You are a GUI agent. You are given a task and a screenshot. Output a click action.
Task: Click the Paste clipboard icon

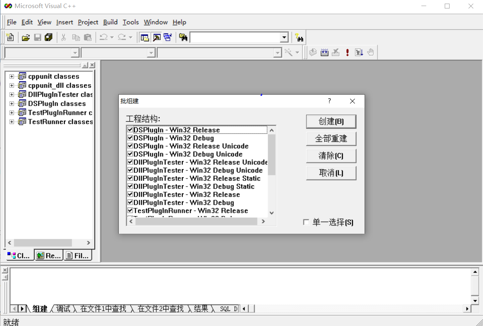click(x=88, y=37)
